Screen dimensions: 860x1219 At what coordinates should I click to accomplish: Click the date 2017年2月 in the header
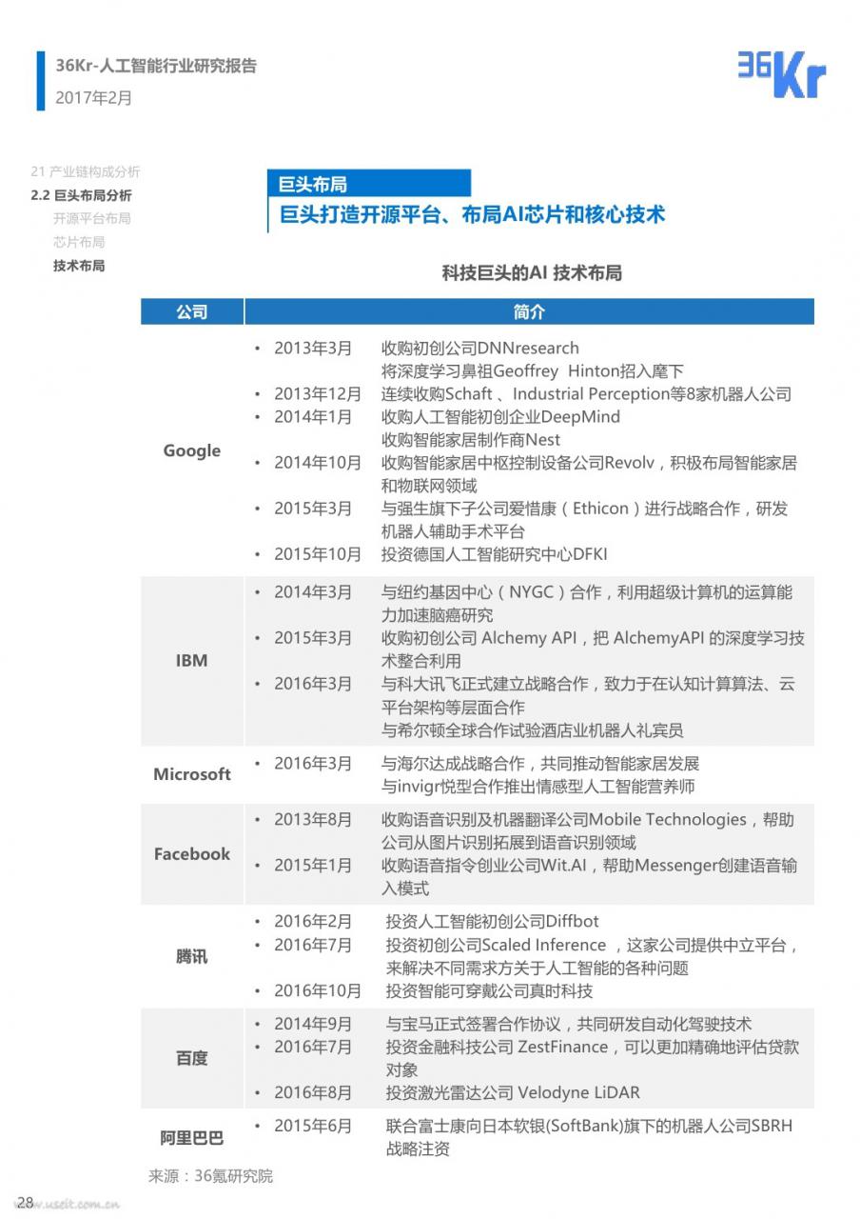tap(93, 98)
